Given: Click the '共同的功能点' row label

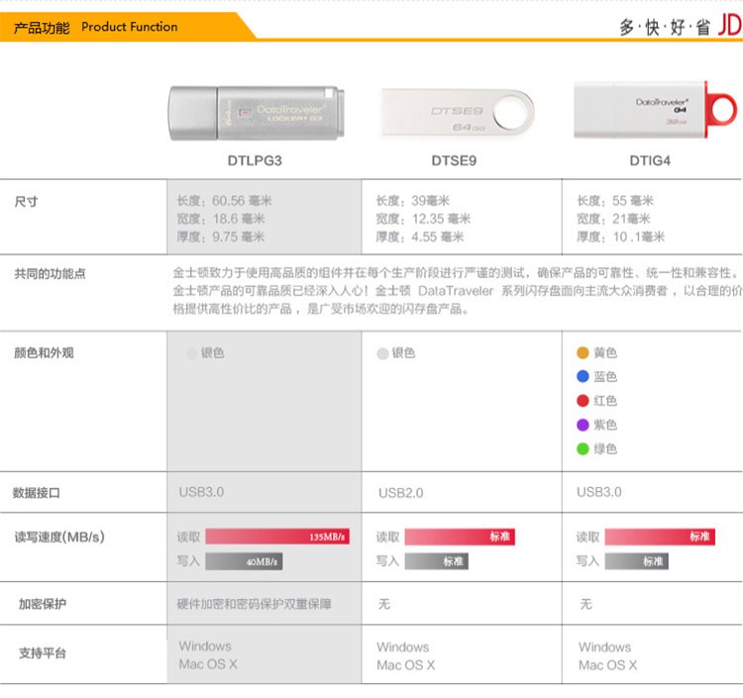Looking at the screenshot, I should tap(50, 273).
